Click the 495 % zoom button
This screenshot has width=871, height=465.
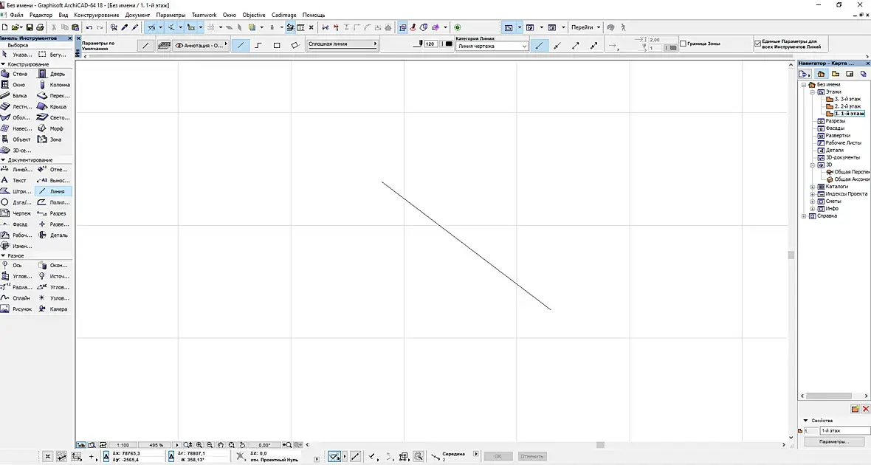(156, 445)
